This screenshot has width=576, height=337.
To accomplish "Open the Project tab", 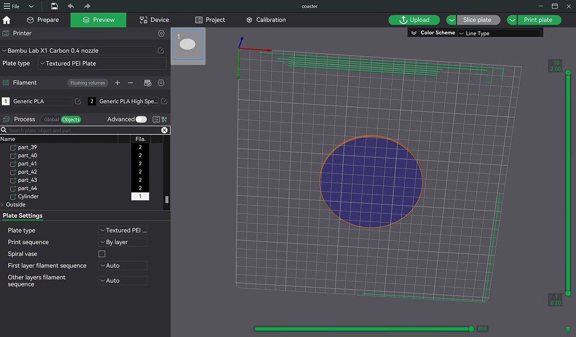I will click(x=210, y=20).
